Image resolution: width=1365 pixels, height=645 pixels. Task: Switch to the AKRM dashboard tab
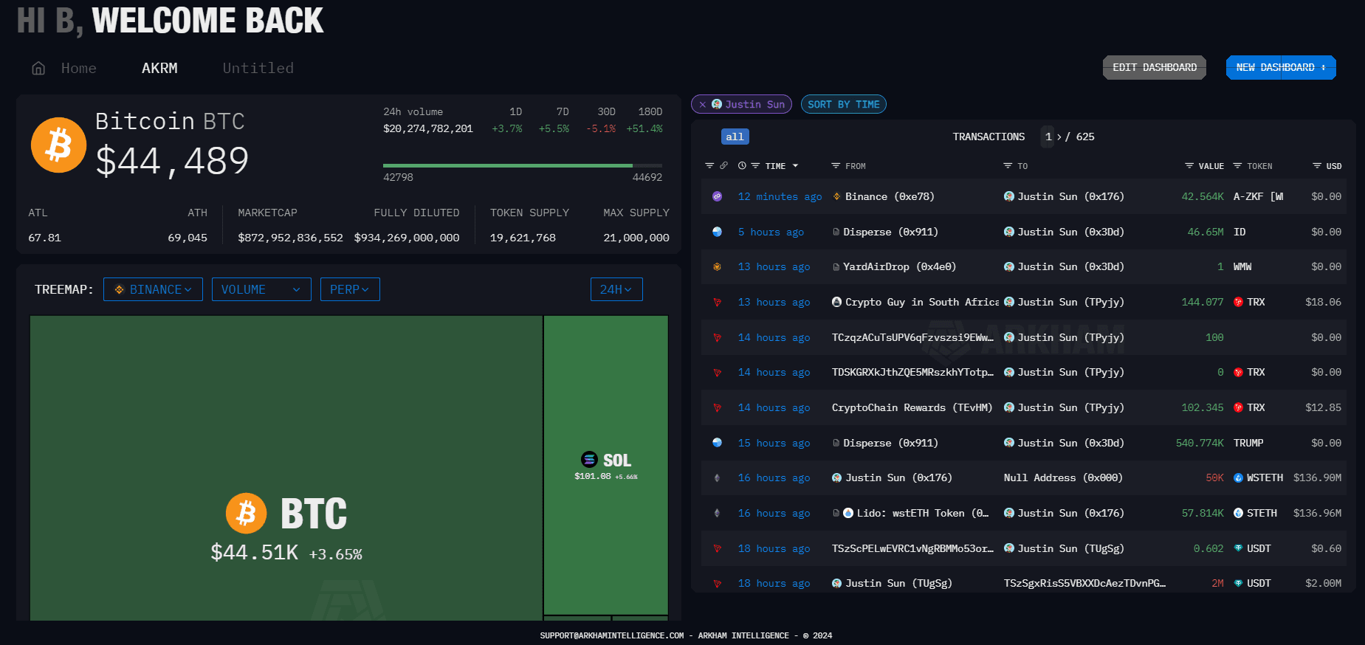pyautogui.click(x=159, y=68)
